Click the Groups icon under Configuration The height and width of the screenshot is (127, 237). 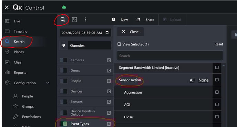(x=16, y=106)
